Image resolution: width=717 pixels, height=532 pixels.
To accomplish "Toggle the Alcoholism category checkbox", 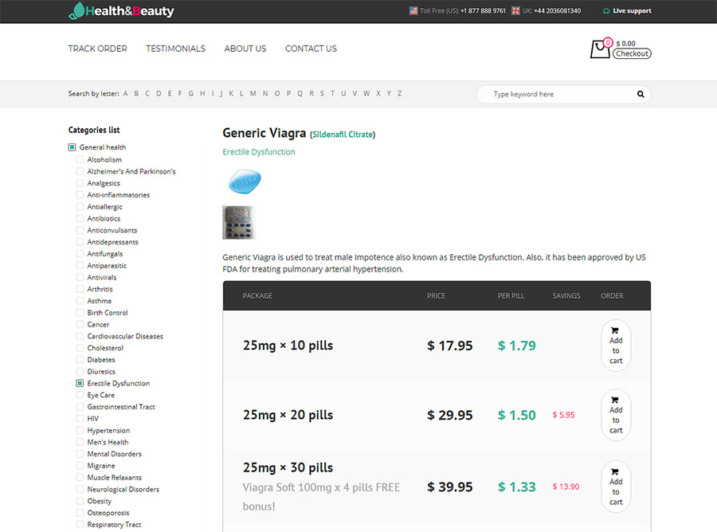I will click(x=80, y=159).
